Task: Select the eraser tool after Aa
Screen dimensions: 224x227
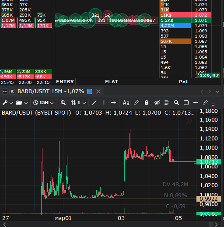Action: coord(136,103)
